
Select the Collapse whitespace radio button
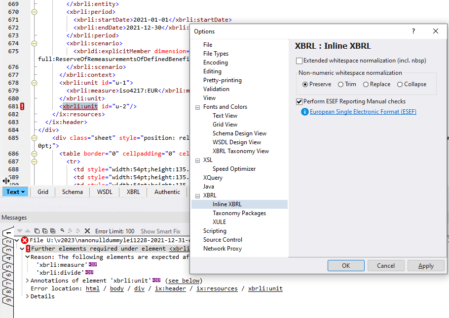click(400, 84)
